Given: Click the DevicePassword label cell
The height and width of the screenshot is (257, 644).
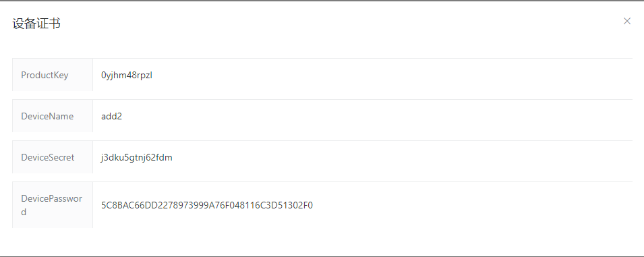Looking at the screenshot, I should click(53, 205).
